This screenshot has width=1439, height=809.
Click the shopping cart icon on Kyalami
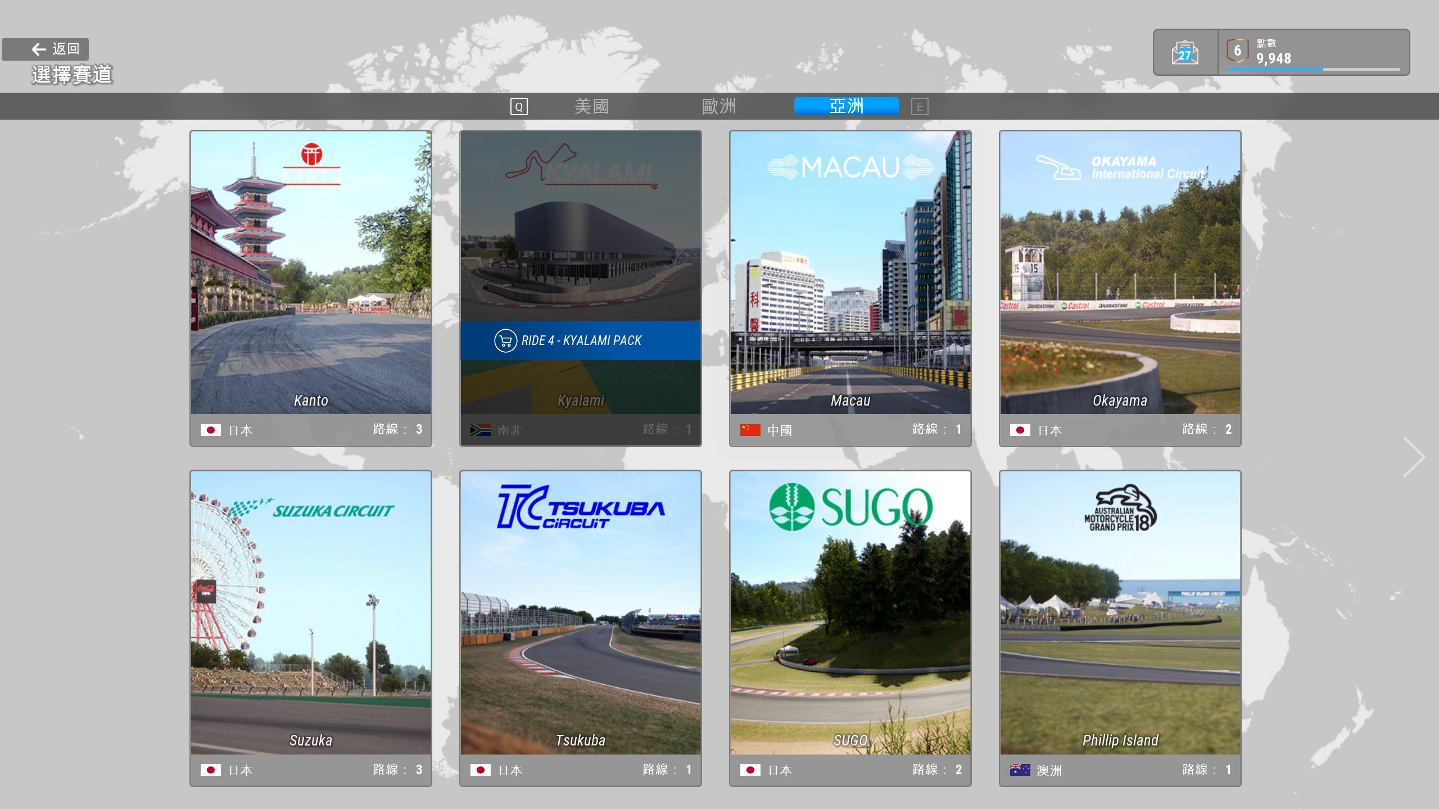pos(505,340)
